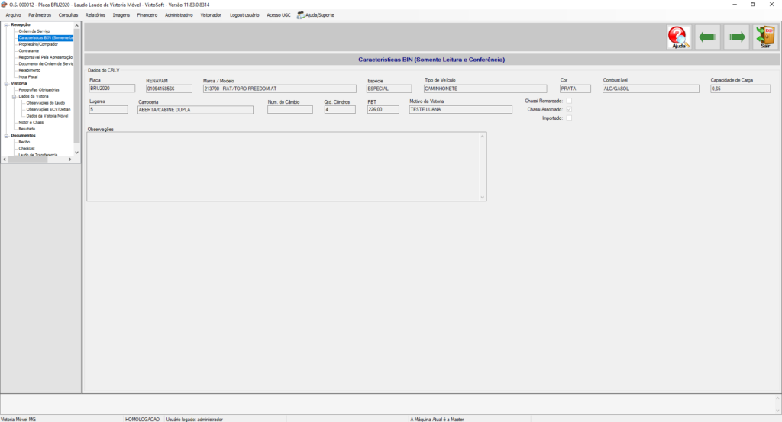Collapse the Vistoria tree node
Screen dimensions: 782x422
[5, 83]
